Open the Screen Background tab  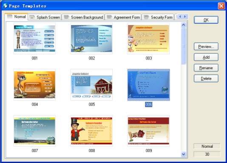tap(83, 17)
